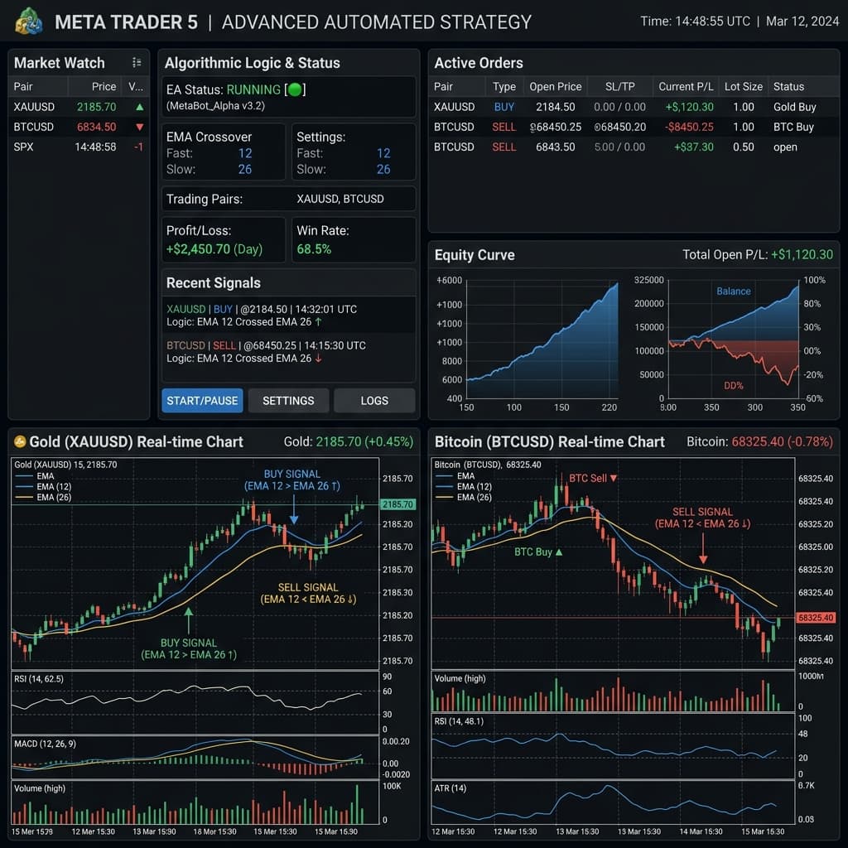Open the SETTINGS button
The height and width of the screenshot is (848, 848).
click(288, 401)
